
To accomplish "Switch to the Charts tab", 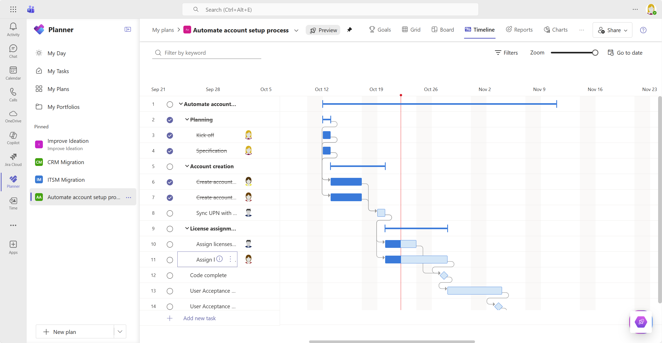I will tap(556, 30).
